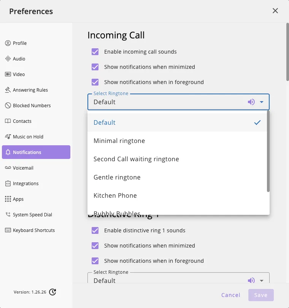Image resolution: width=289 pixels, height=308 pixels.
Task: Go to Blocked Numbers section
Action: point(36,105)
